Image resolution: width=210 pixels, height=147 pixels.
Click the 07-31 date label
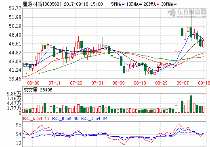(x=97, y=83)
